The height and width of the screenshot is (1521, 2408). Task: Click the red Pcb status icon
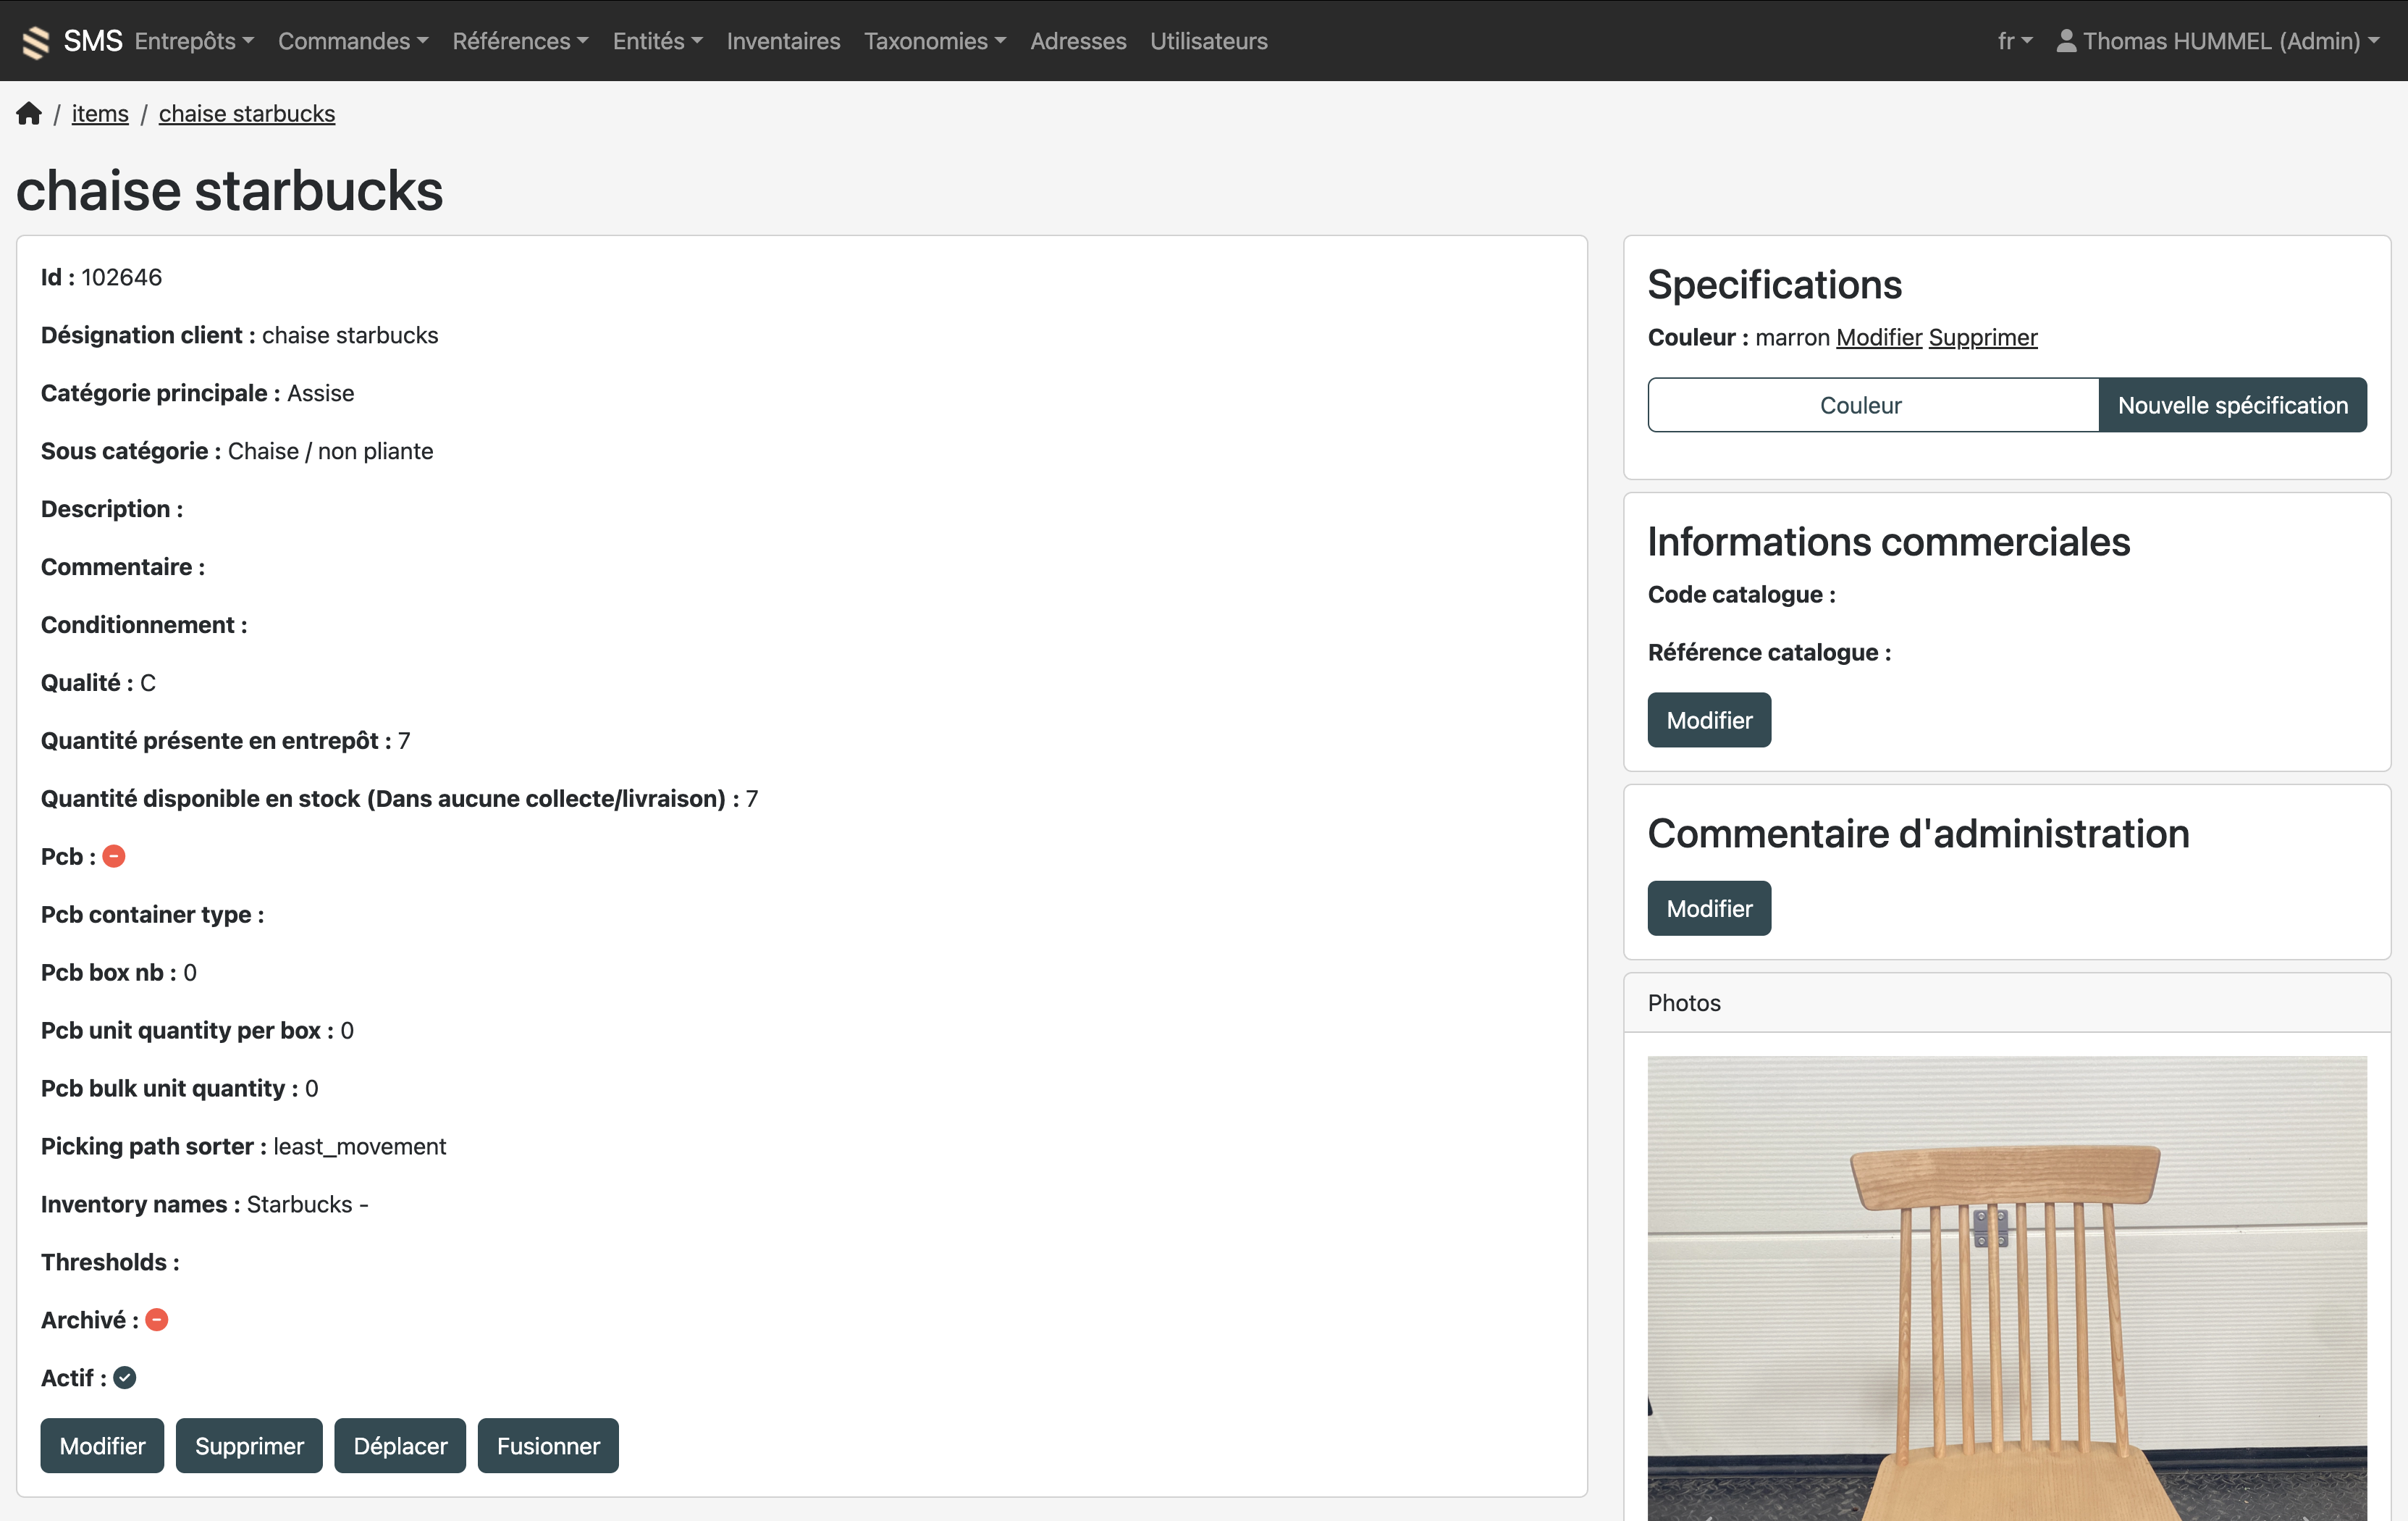pyautogui.click(x=114, y=857)
